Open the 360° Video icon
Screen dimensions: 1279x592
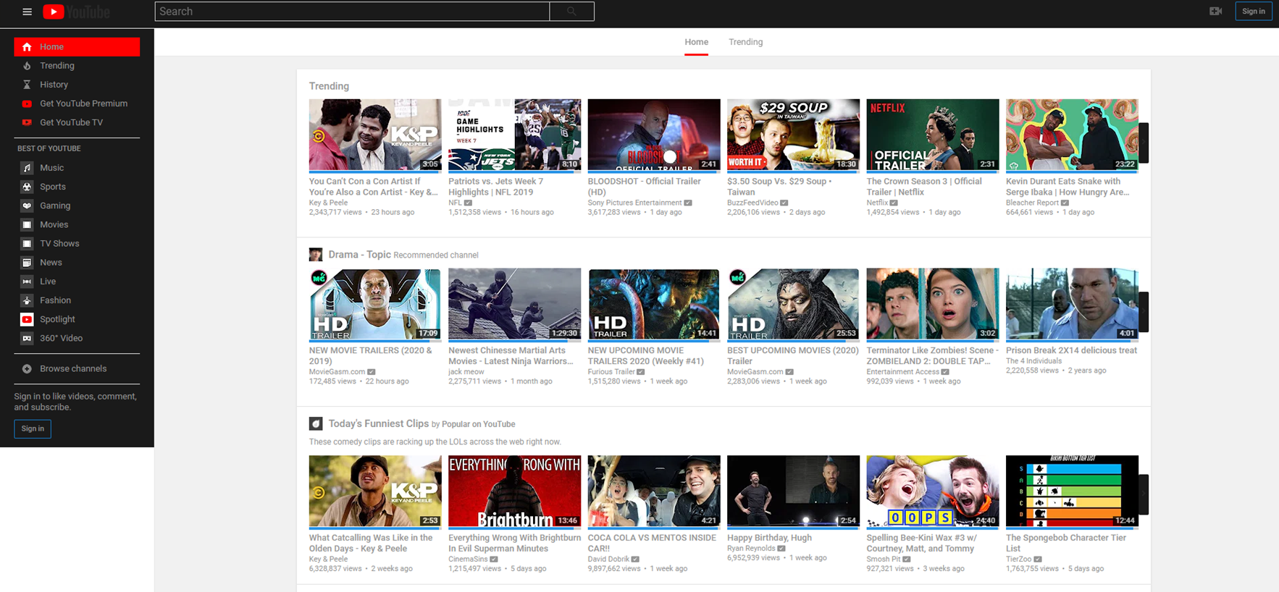coord(27,338)
